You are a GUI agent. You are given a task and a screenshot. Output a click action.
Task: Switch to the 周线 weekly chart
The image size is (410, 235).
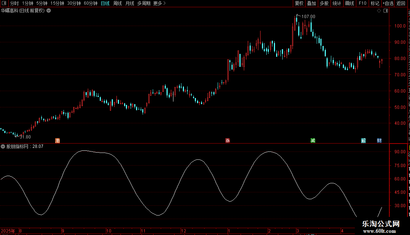[x=118, y=3]
